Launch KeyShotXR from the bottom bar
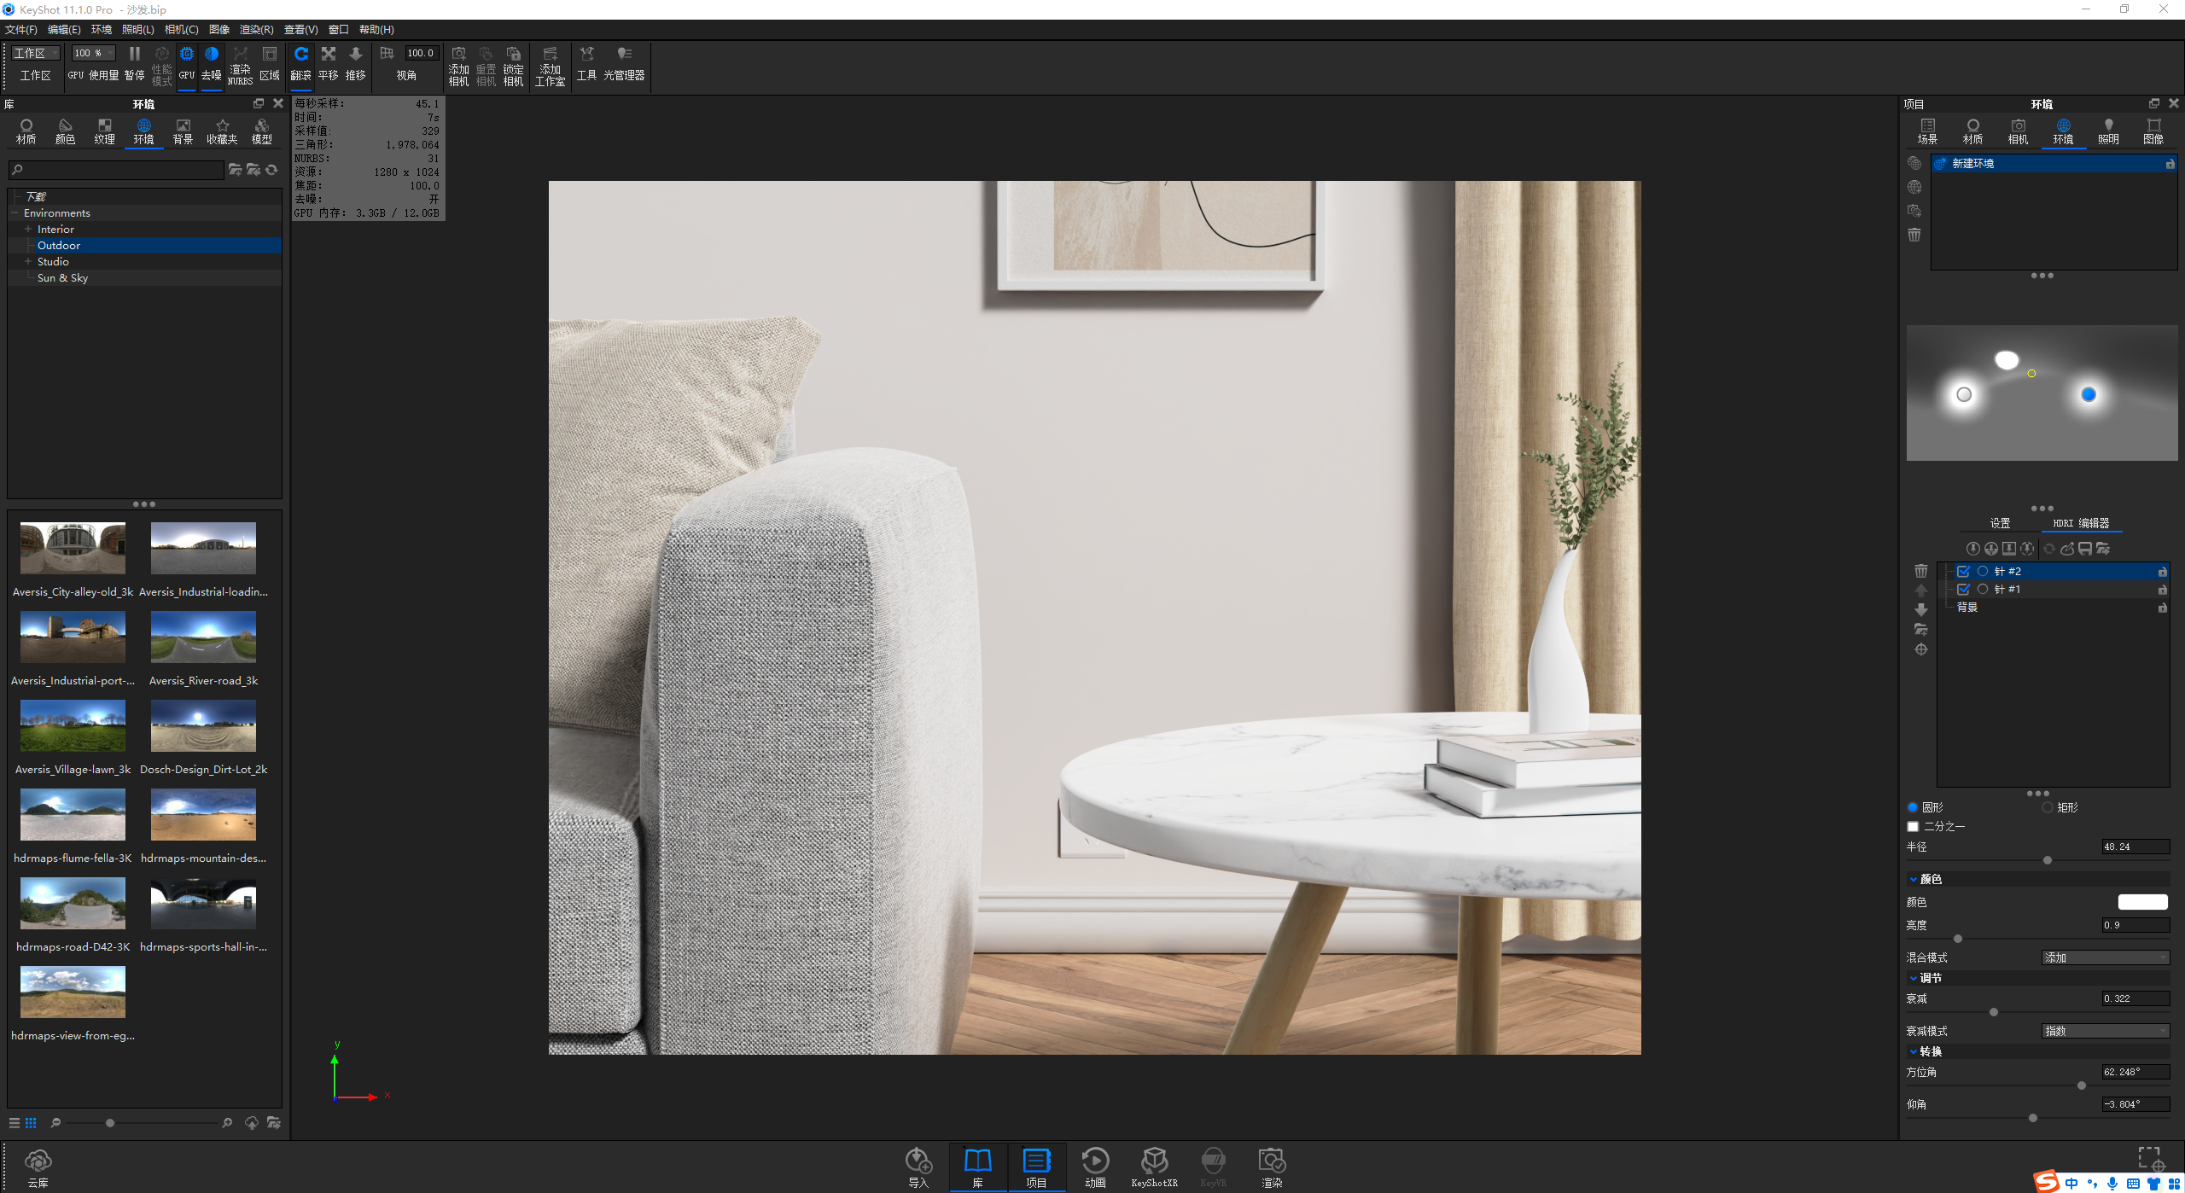The height and width of the screenshot is (1193, 2185). tap(1154, 1168)
